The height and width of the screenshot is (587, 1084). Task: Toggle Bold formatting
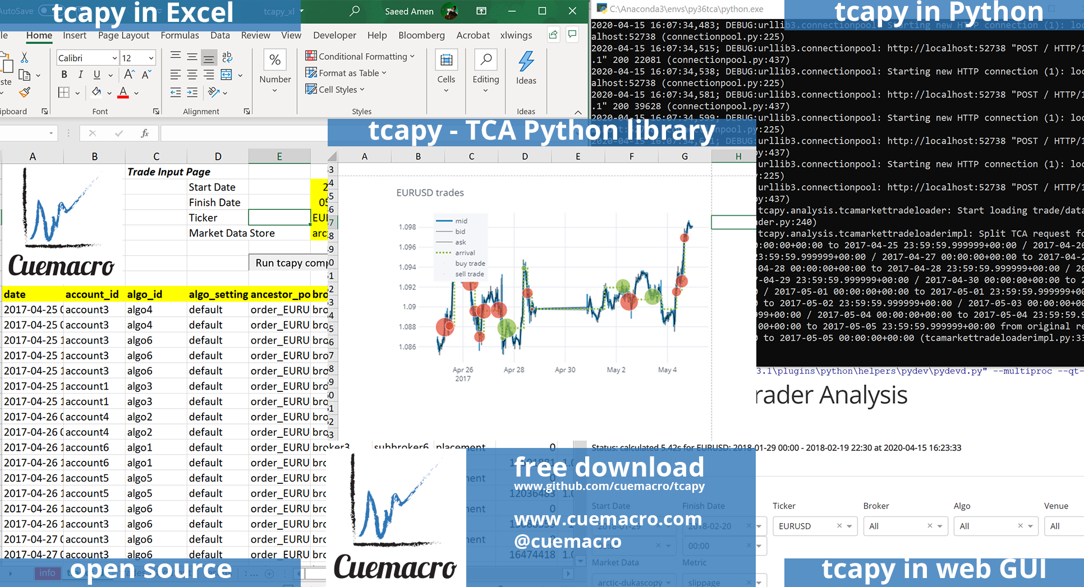point(64,75)
